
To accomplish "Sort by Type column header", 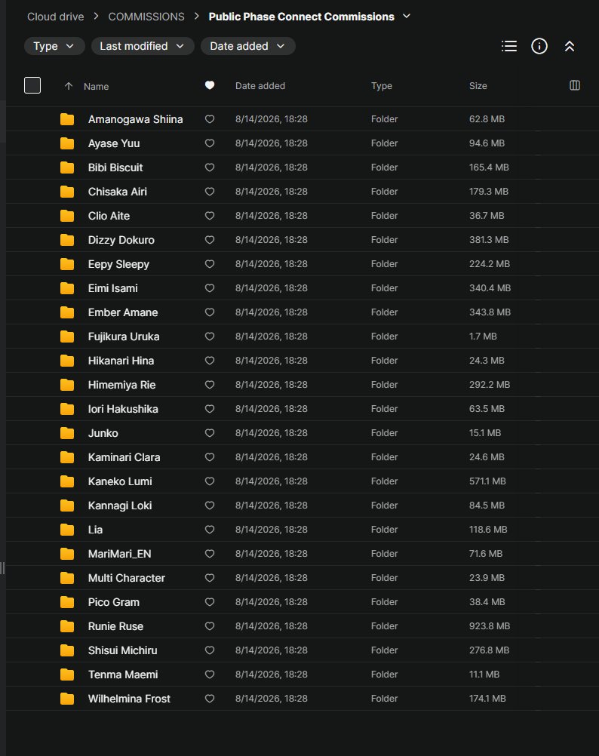I will click(x=382, y=86).
